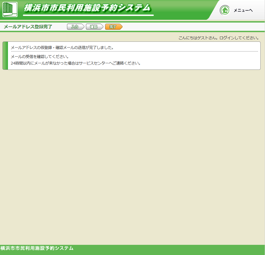The image size is (265, 255).
Task: Click the メールアドレス登録完了 page heading
Action: point(28,27)
